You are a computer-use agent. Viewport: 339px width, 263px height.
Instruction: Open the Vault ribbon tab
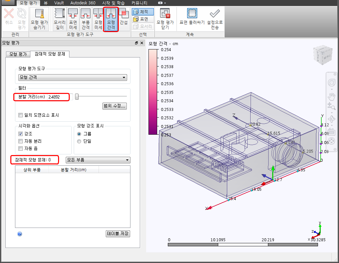(59, 3)
